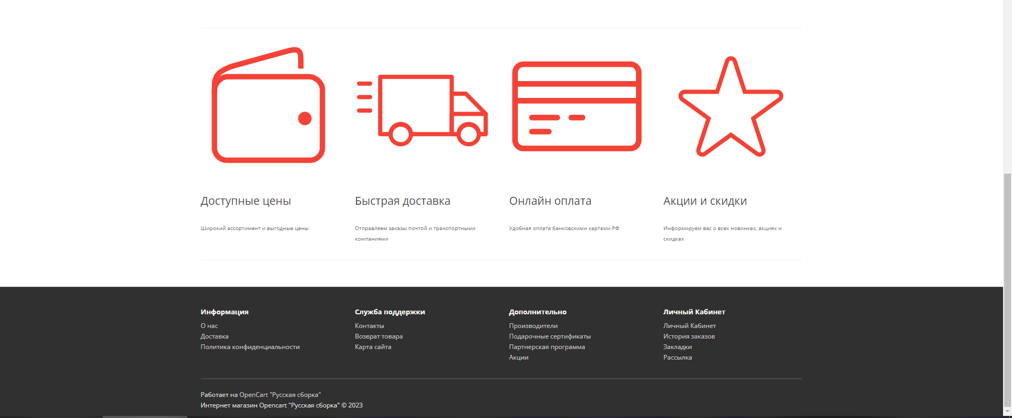Click the OpenCart "Русская сборка" link

(279, 395)
